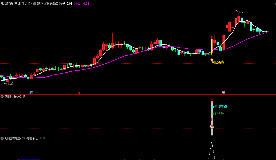Viewport: 276px width, 160px height.
Task: Click the 涨 marker icon
Action: pyautogui.click(x=223, y=93)
